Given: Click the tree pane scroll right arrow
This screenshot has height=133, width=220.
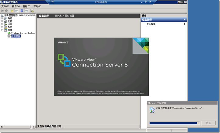Looking at the screenshot, I should pyautogui.click(x=34, y=127).
